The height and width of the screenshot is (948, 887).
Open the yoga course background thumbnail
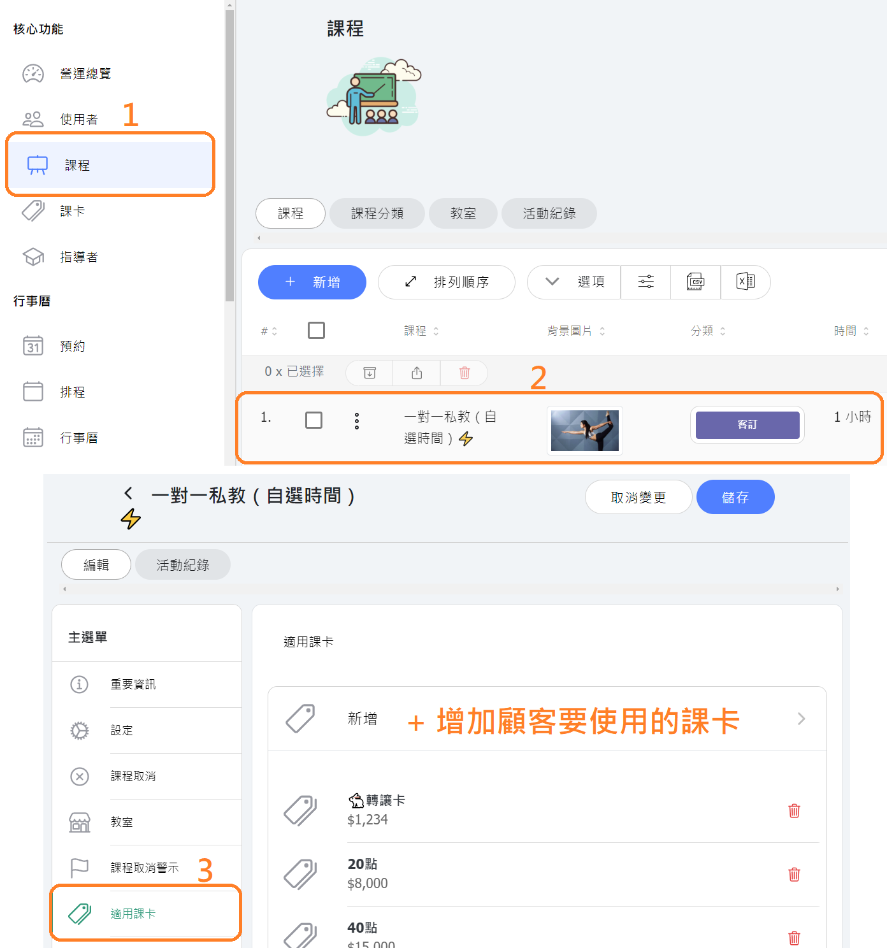point(584,431)
